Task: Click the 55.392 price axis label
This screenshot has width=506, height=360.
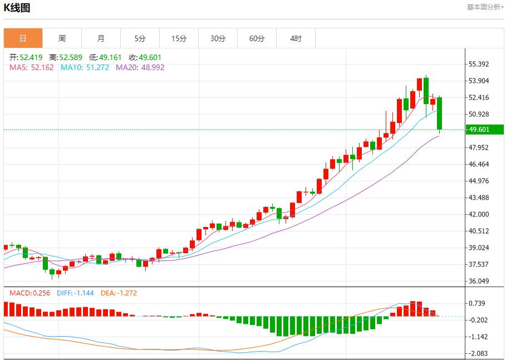Action: click(x=479, y=63)
